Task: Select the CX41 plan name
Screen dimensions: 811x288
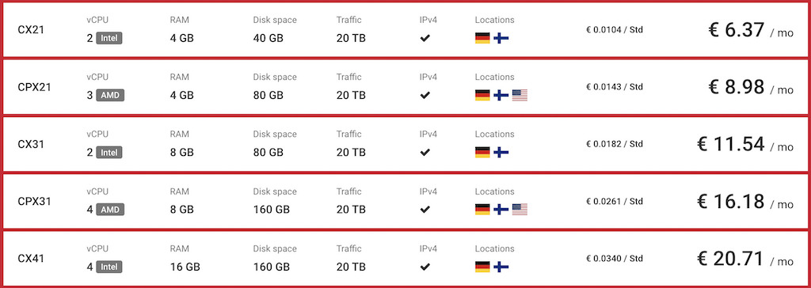Action: click(x=31, y=259)
